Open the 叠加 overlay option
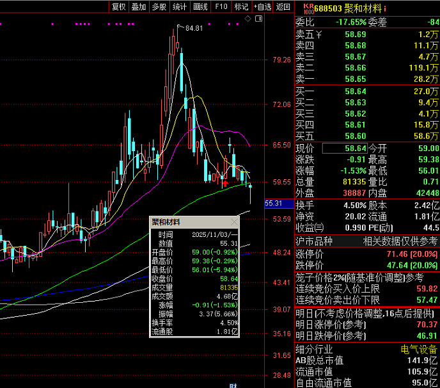The width and height of the screenshot is (440, 388). 139,6
